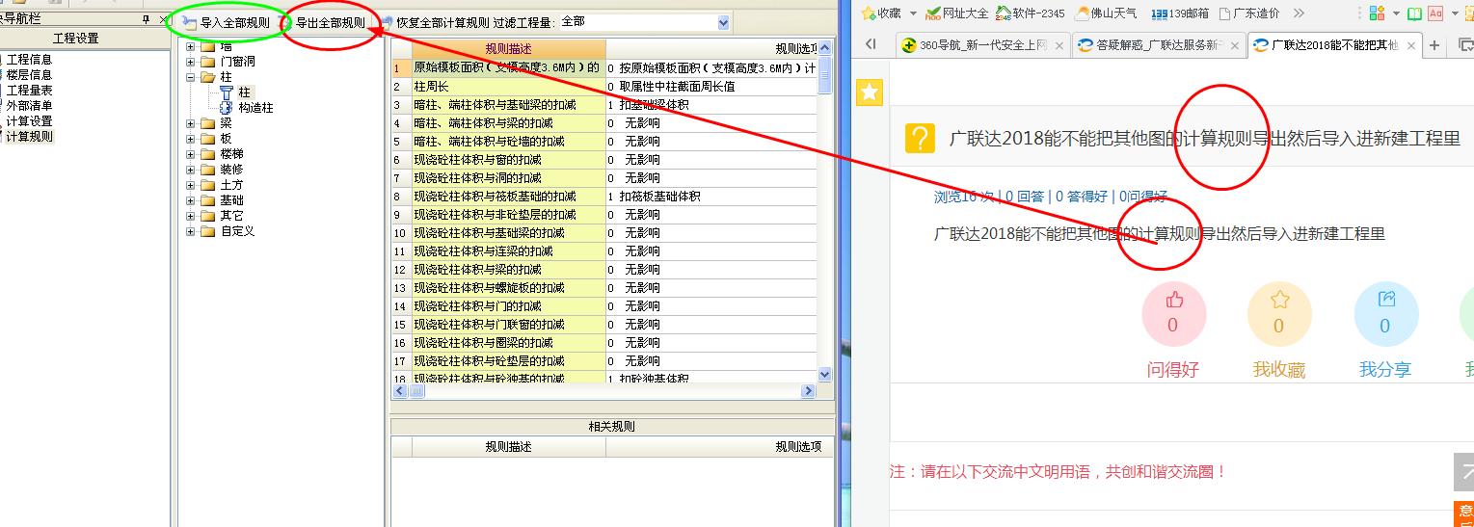Expand the 墙 folder node
Viewport: 1474px width, 527px height.
pos(191,46)
